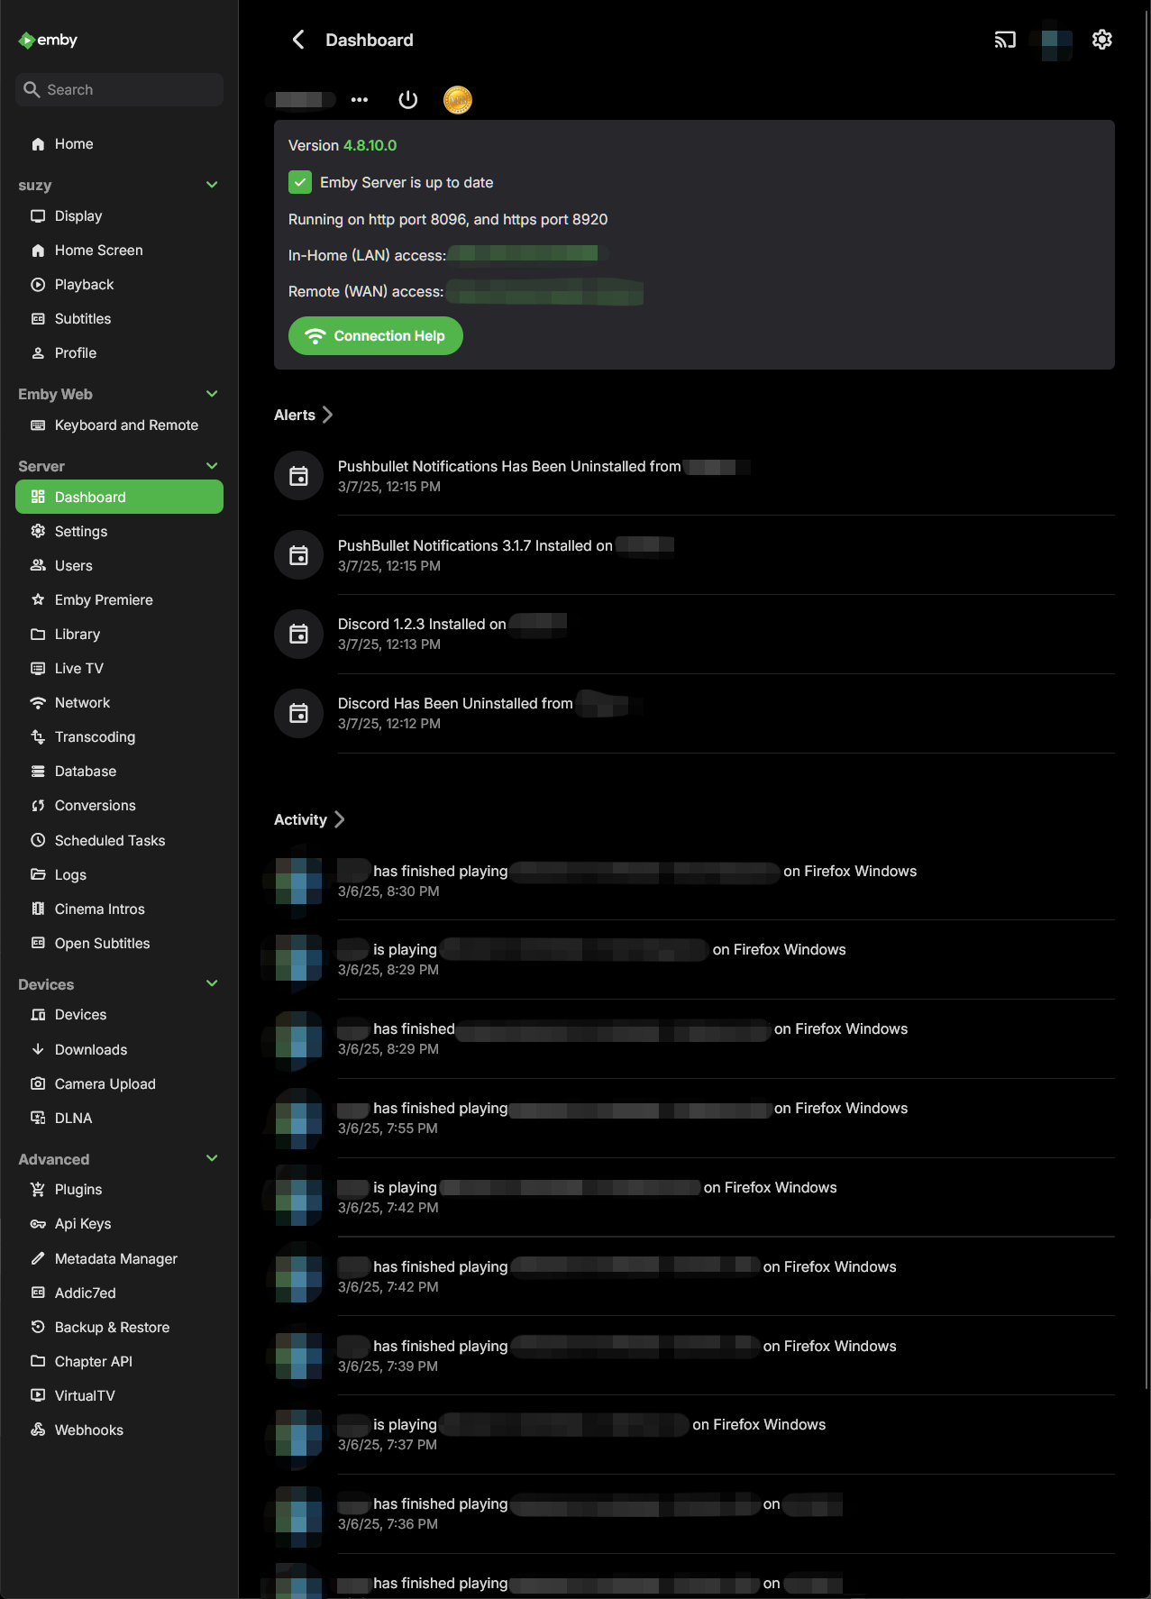Collapse the Server section chevron
Viewport: 1151px width, 1599px height.
click(x=212, y=466)
